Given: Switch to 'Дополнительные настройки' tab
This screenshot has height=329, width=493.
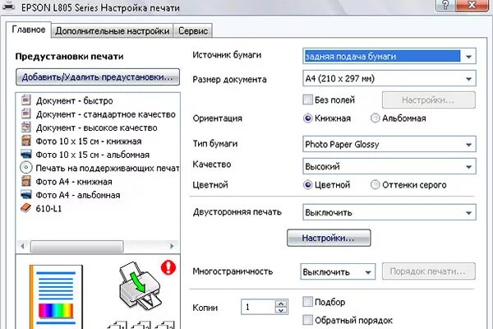Looking at the screenshot, I should [113, 31].
